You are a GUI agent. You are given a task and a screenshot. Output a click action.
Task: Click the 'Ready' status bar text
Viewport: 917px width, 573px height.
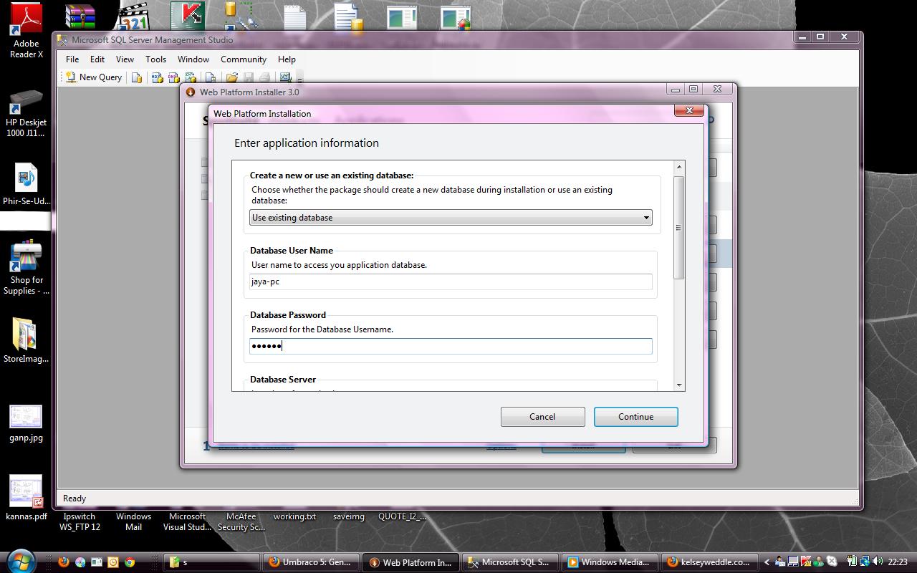(x=75, y=499)
